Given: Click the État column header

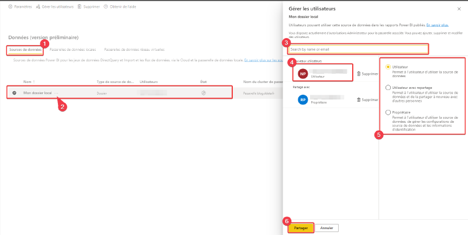Looking at the screenshot, I should 203,82.
